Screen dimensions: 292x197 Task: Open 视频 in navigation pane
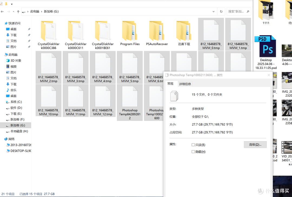pos(14,67)
